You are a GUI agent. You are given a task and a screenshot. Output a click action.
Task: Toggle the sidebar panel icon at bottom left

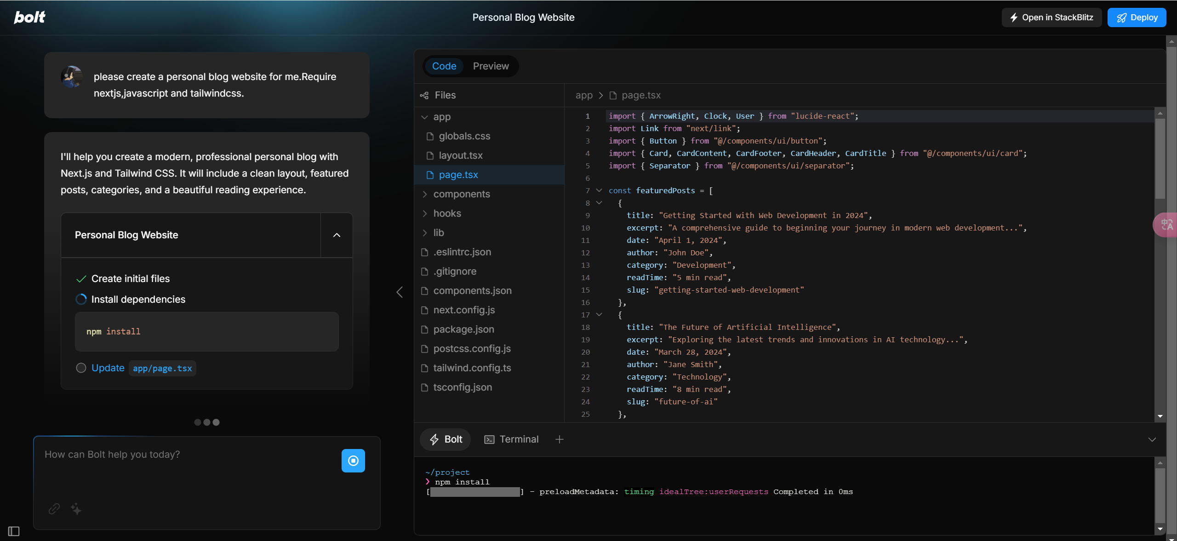(14, 531)
